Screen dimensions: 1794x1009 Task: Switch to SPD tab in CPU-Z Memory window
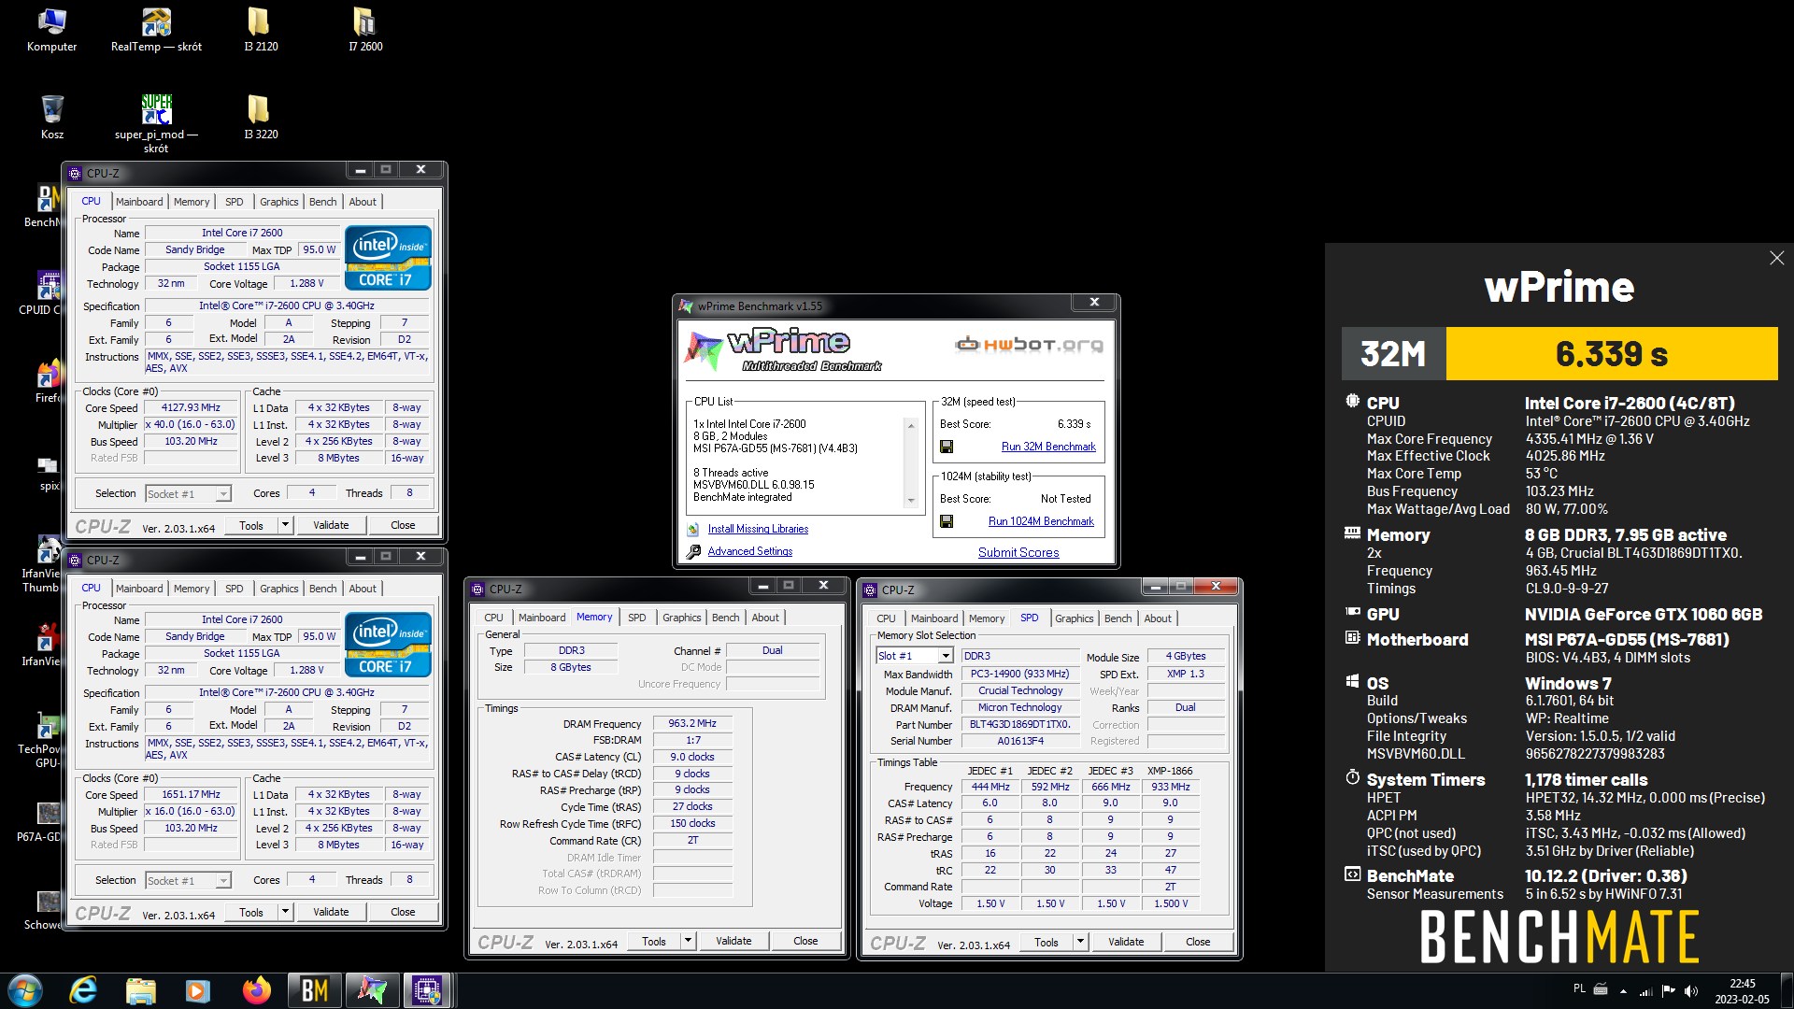[x=636, y=618]
